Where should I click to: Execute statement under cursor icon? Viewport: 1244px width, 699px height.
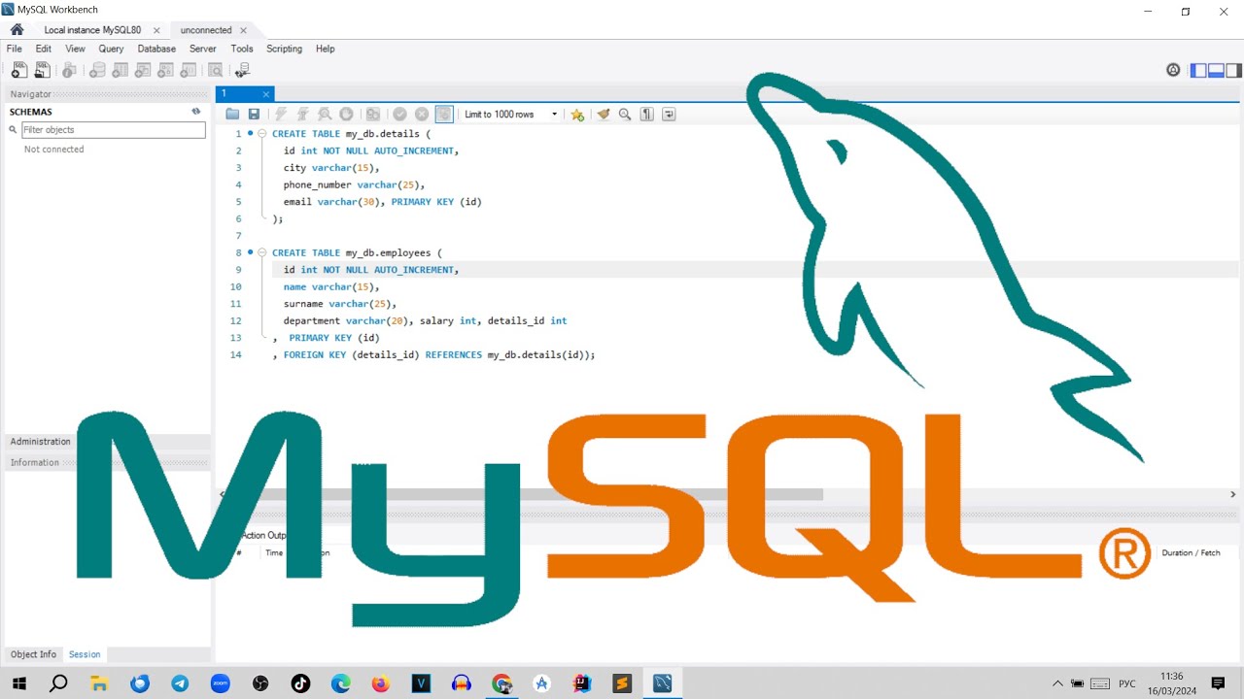pyautogui.click(x=303, y=115)
